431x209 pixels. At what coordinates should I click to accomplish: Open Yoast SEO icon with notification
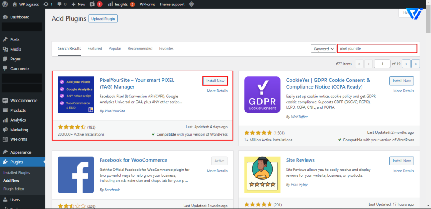(96, 4)
